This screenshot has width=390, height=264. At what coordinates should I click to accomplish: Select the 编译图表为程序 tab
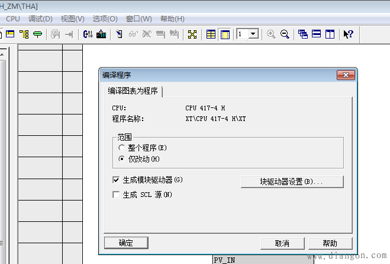pyautogui.click(x=133, y=91)
